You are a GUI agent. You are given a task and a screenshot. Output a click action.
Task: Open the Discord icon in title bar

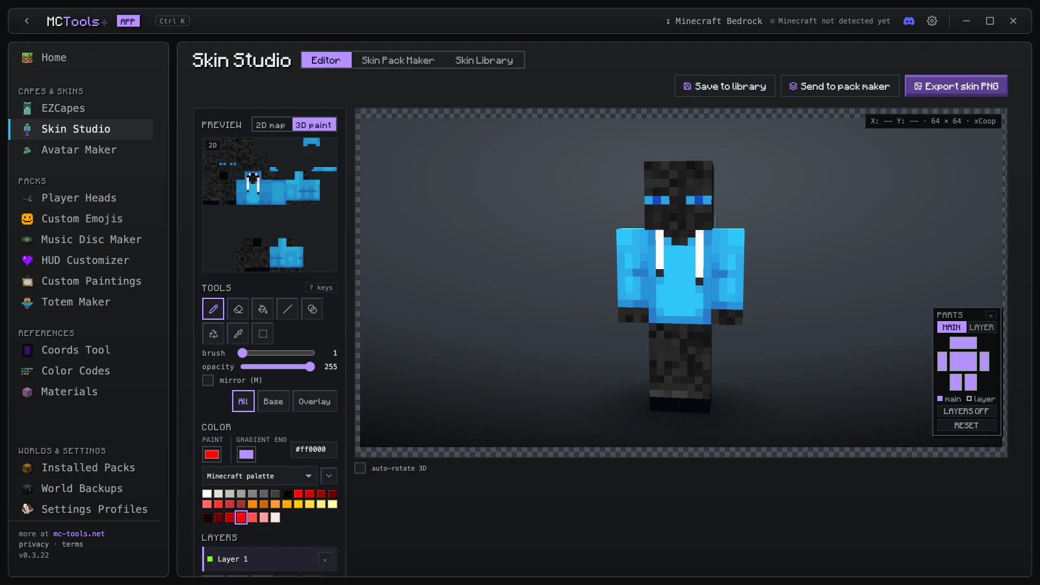[909, 21]
